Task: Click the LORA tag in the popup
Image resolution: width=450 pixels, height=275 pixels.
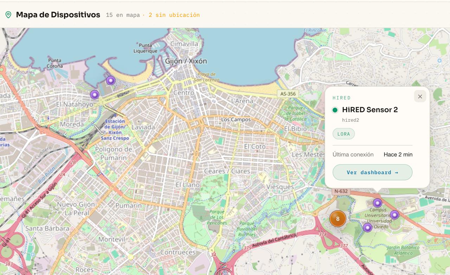Action: coord(343,134)
